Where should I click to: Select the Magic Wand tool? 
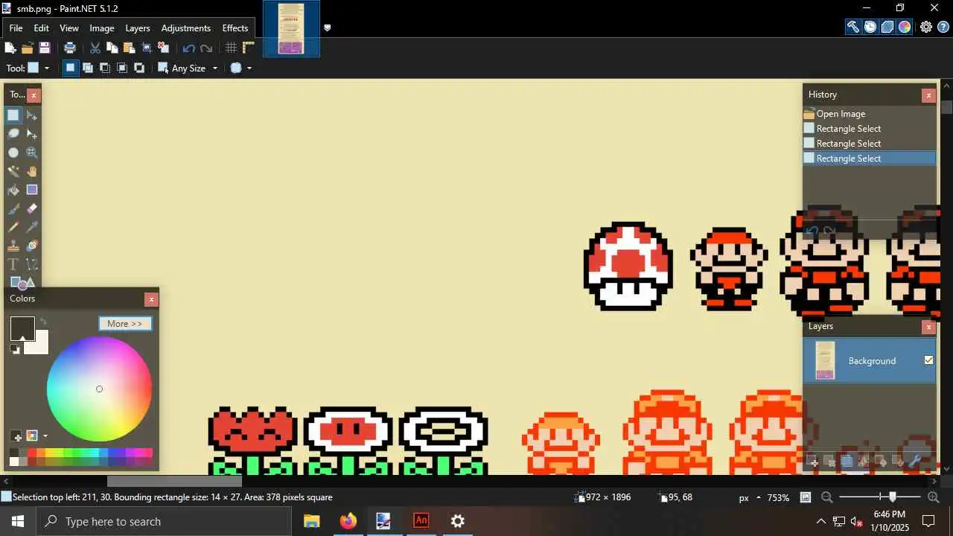click(x=13, y=170)
